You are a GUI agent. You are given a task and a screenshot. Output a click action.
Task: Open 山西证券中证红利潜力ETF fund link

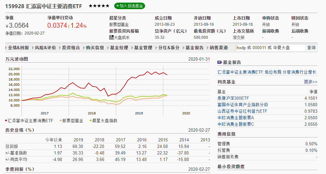[x=242, y=111]
